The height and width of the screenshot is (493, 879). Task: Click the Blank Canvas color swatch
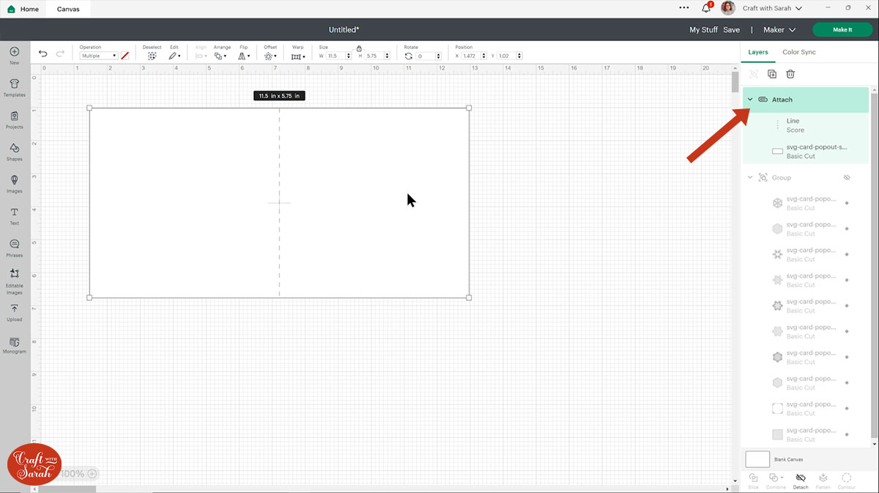757,459
